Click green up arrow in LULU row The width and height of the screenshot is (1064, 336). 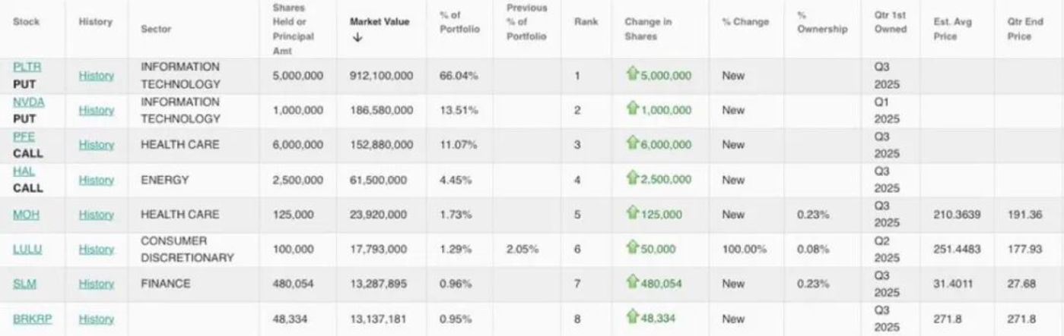632,248
